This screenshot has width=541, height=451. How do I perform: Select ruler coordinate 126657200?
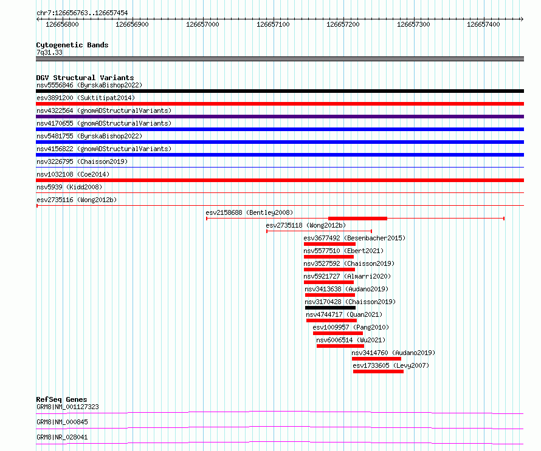[x=343, y=24]
